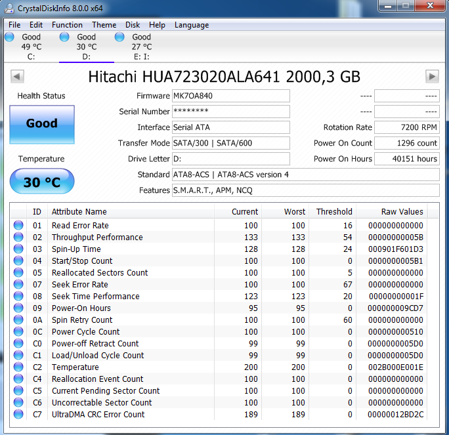Click status orb for Power Cycle Count
Image resolution: width=449 pixels, height=435 pixels.
(18, 331)
